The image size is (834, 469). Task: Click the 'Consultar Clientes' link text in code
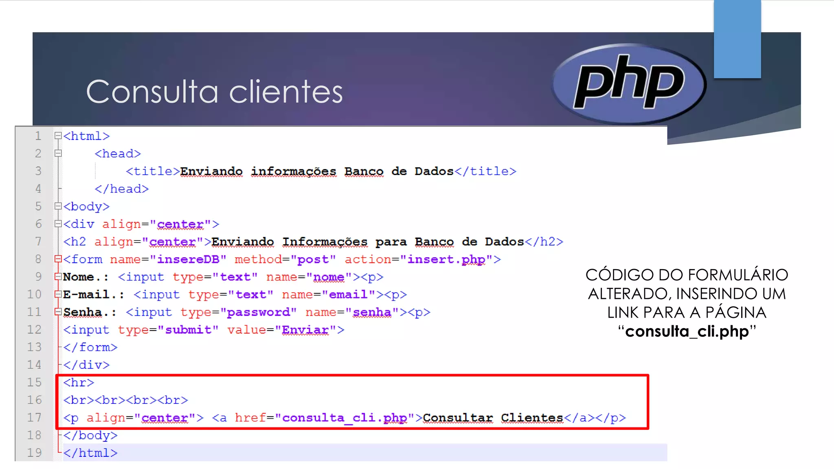click(493, 418)
